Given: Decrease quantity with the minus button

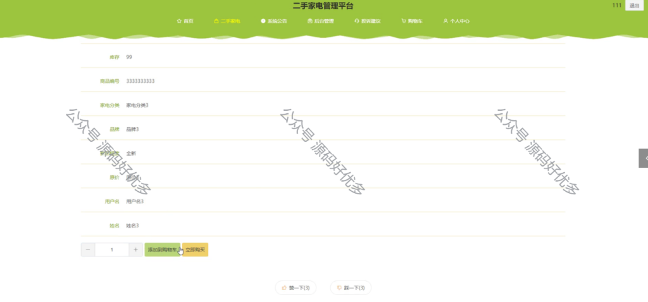Looking at the screenshot, I should tap(88, 250).
